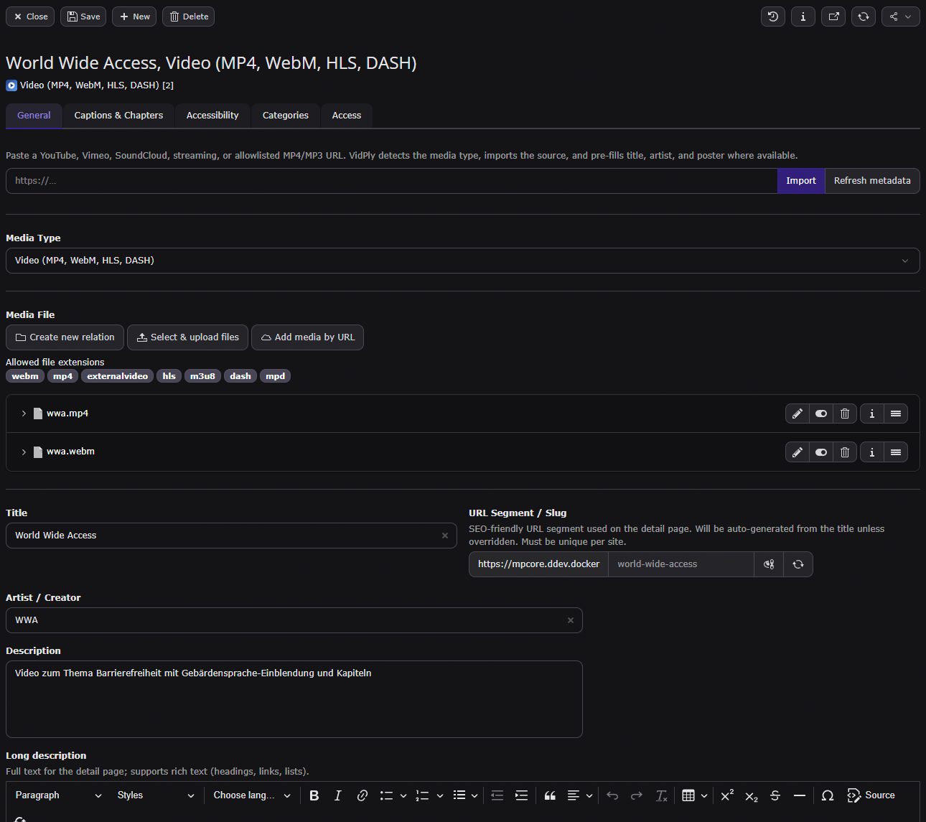This screenshot has height=822, width=926.
Task: Reload the record with refresh icon
Action: (864, 17)
